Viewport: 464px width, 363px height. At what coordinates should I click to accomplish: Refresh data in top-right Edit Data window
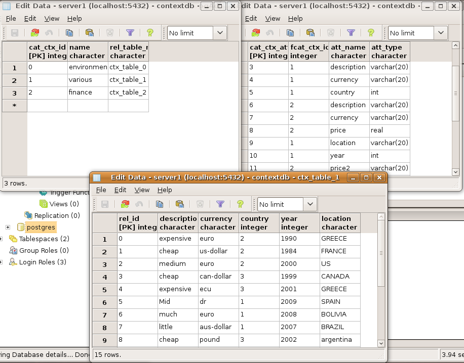256,33
